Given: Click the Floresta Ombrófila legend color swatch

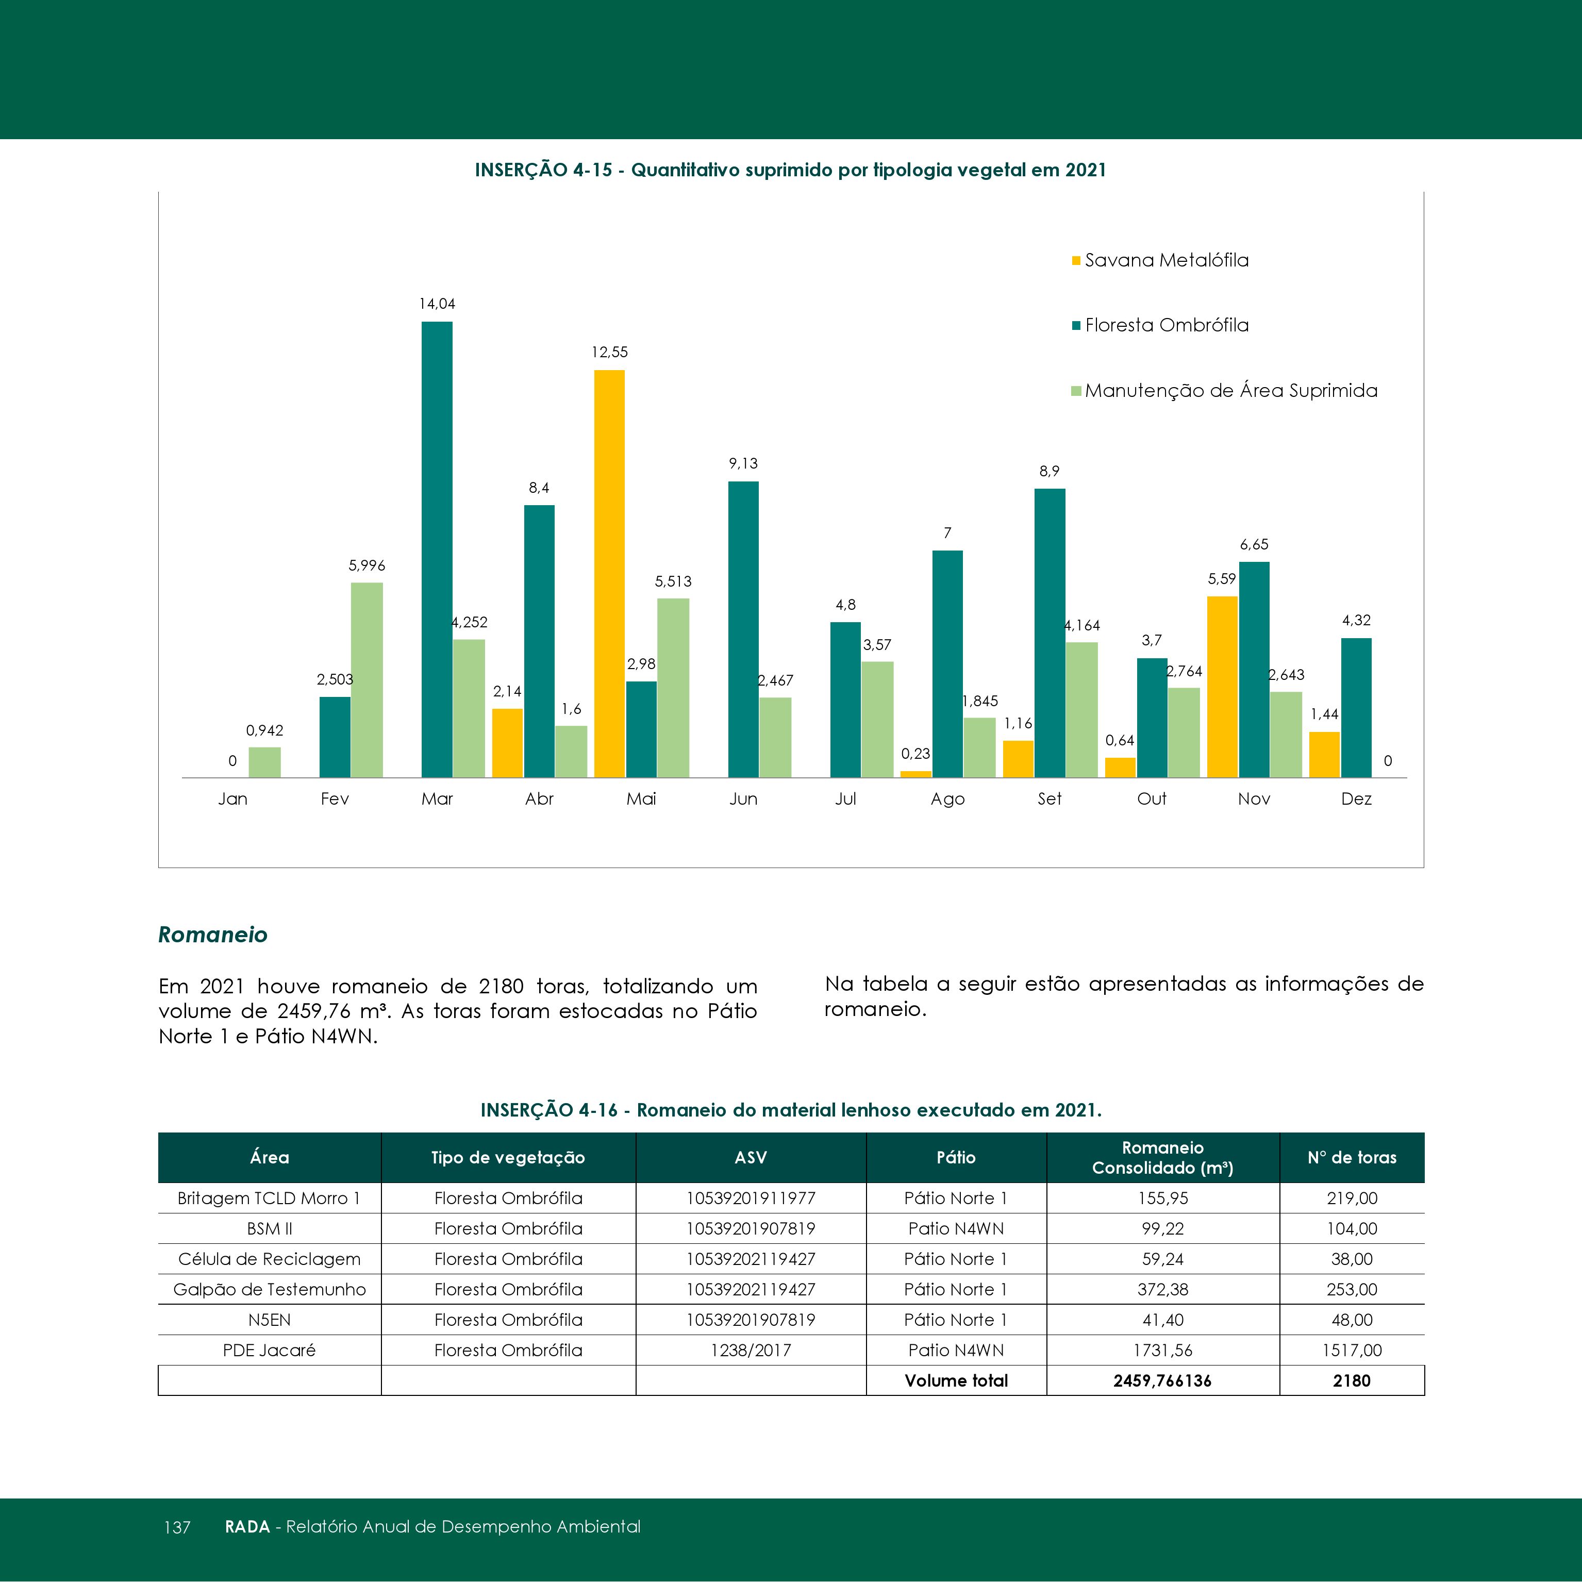Looking at the screenshot, I should click(x=1076, y=326).
